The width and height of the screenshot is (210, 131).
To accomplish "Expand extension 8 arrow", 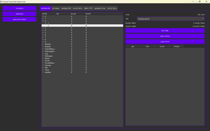I will [x=43, y=39].
